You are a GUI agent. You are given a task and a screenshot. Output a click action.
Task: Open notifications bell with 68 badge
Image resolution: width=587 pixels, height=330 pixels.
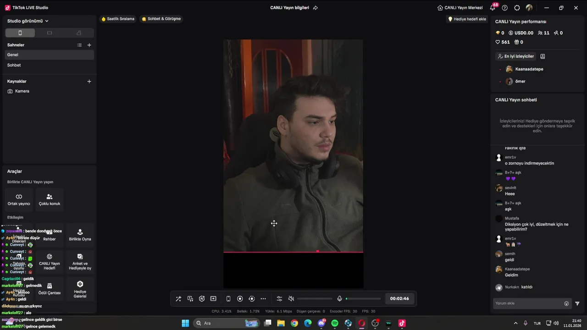pyautogui.click(x=493, y=7)
